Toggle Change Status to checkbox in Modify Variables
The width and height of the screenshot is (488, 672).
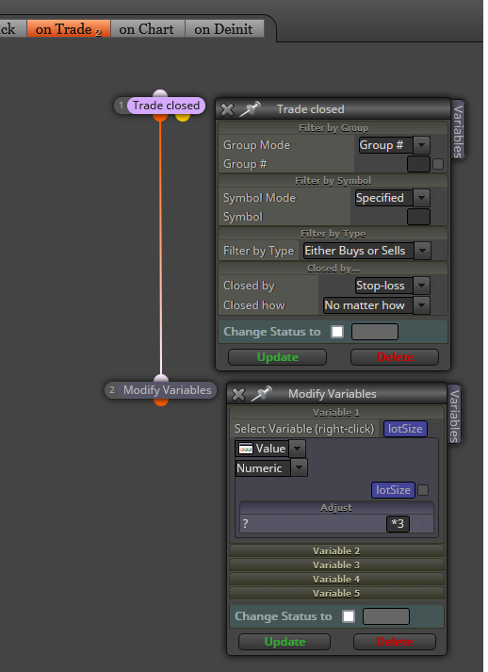(x=349, y=616)
